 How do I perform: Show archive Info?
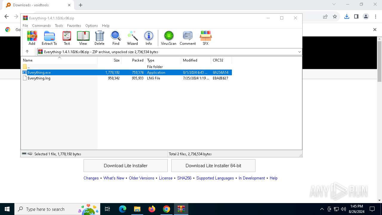149,38
